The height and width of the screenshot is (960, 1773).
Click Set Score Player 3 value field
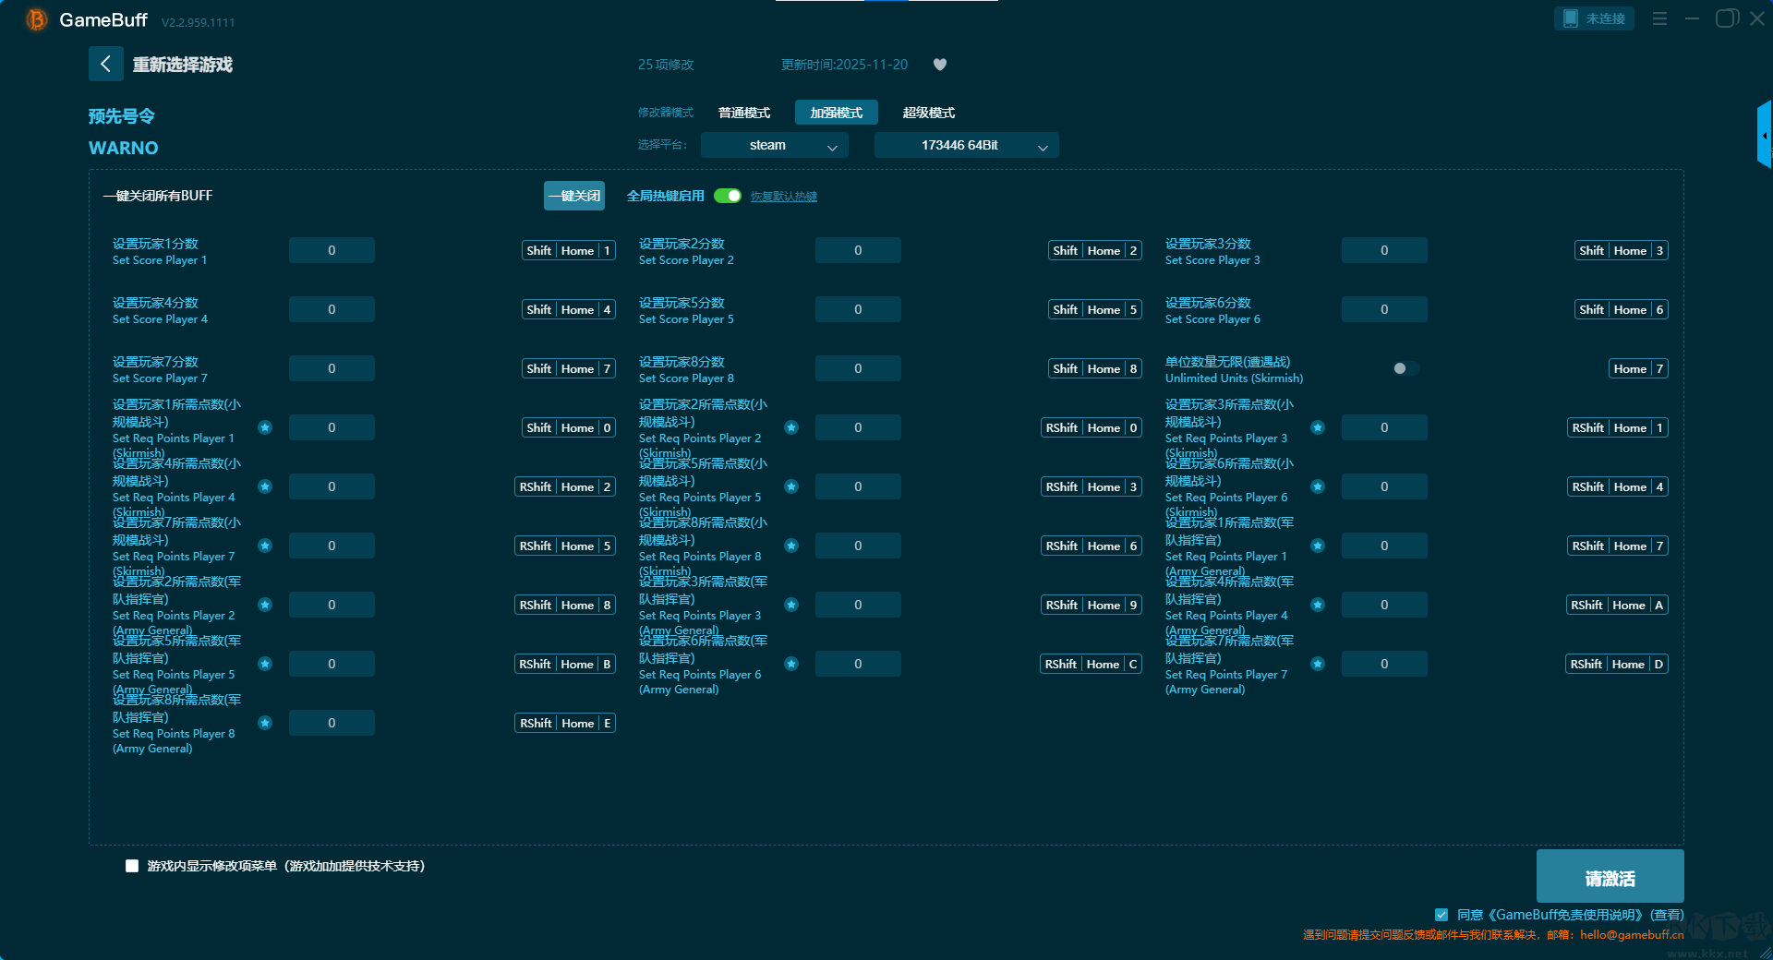[x=1384, y=250]
